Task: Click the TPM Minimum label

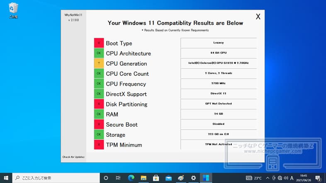Action: [x=124, y=145]
